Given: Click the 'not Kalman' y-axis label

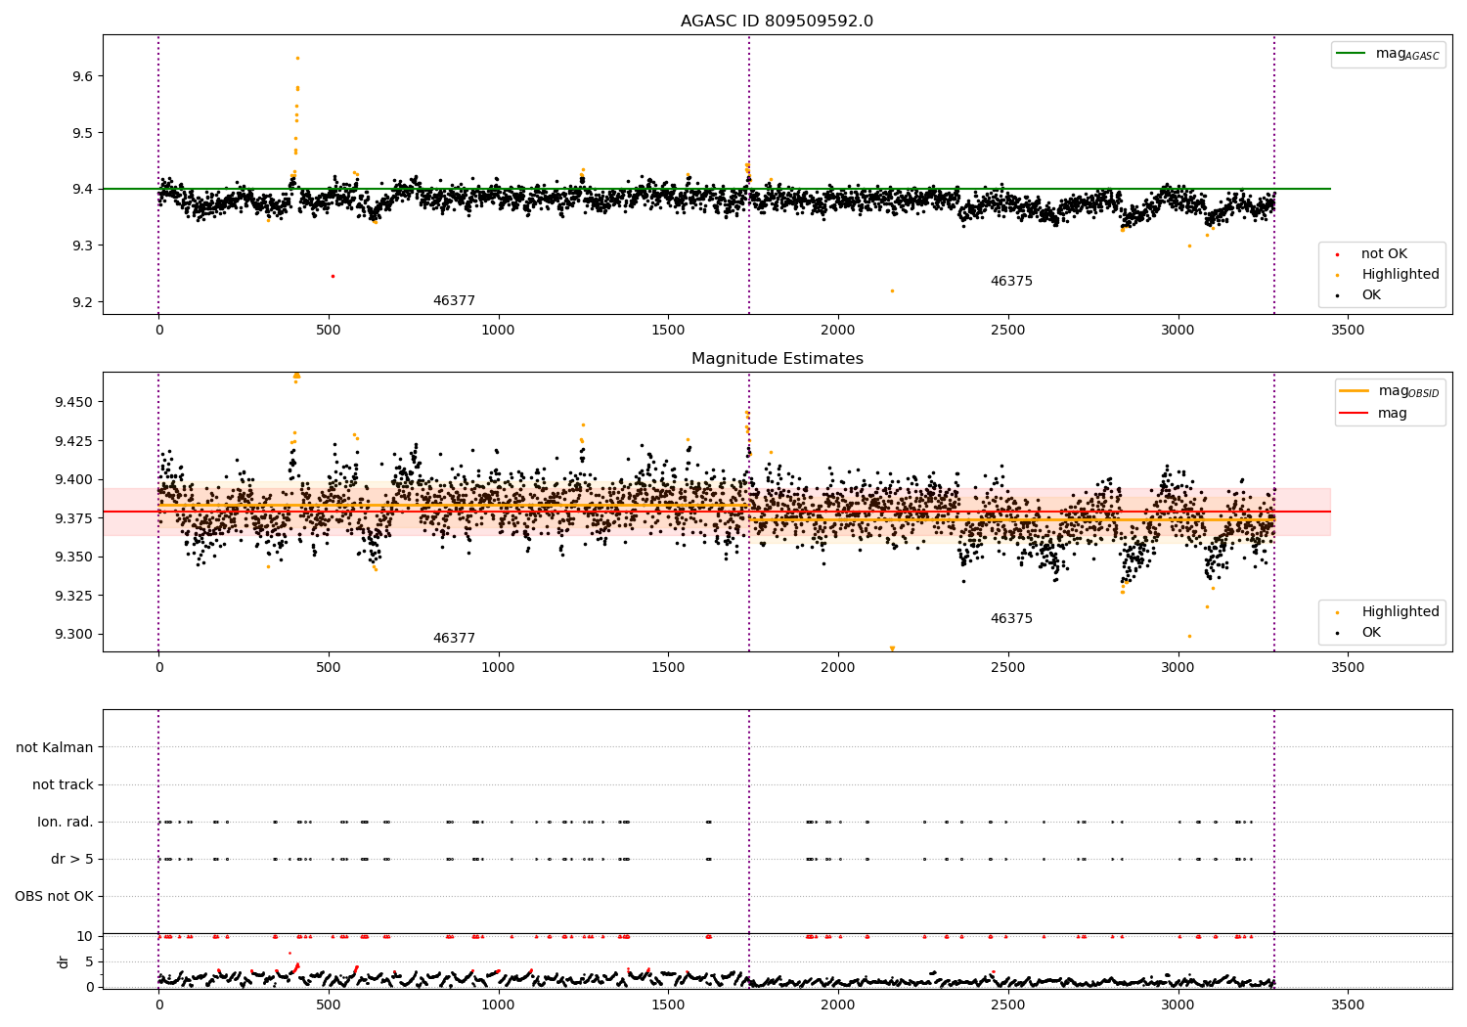Looking at the screenshot, I should 55,748.
